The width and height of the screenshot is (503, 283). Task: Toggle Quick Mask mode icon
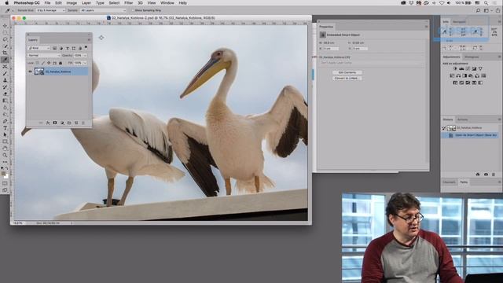(5, 183)
